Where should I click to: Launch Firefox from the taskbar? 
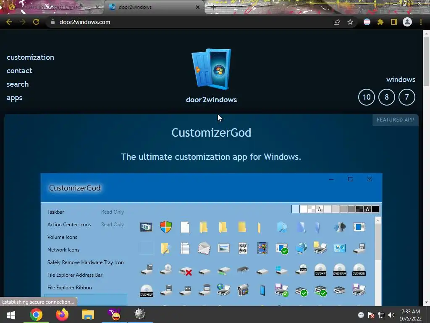[x=62, y=315]
